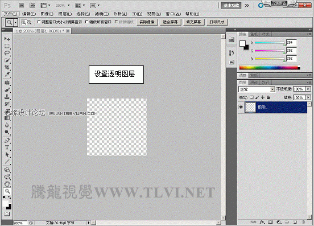Click Actual Pixels (实际像素) button

tap(147, 22)
